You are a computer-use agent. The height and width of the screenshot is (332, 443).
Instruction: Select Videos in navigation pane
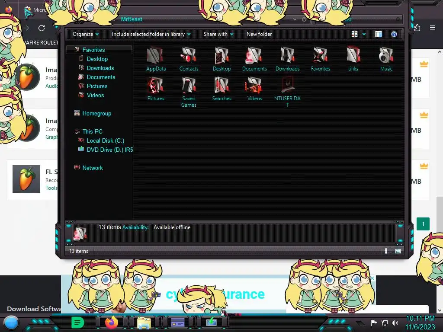point(95,95)
